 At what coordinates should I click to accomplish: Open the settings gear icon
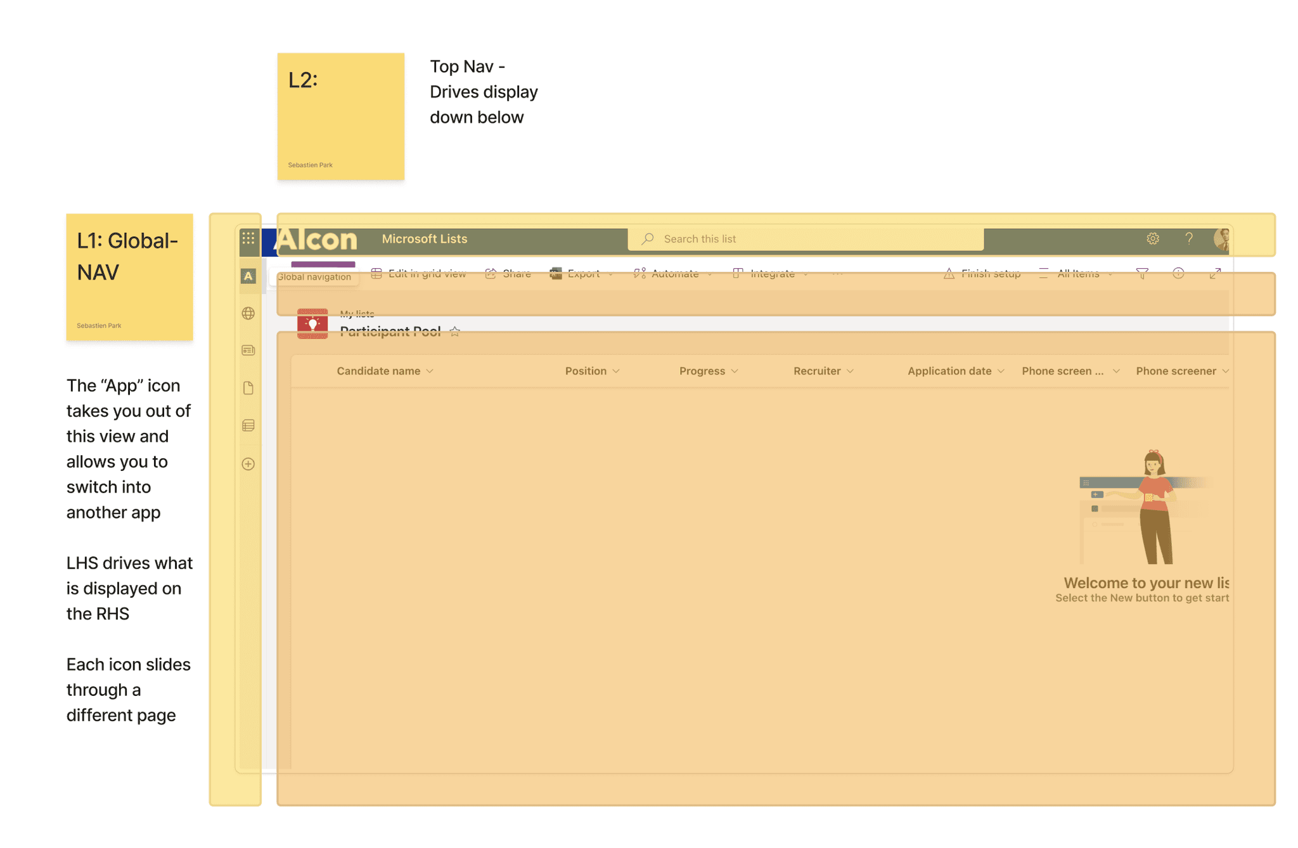[1153, 239]
